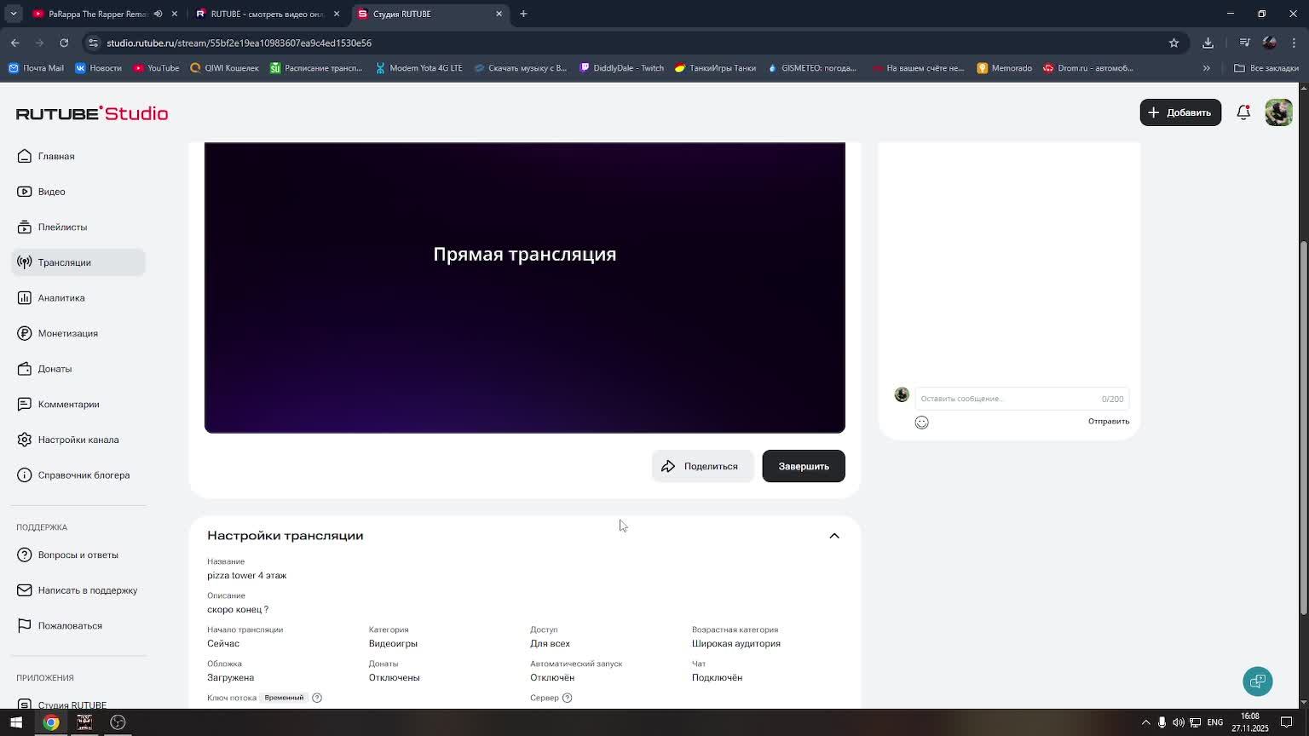Open the channel avatar menu in header
Viewport: 1309px width, 736px height.
pyautogui.click(x=1278, y=112)
